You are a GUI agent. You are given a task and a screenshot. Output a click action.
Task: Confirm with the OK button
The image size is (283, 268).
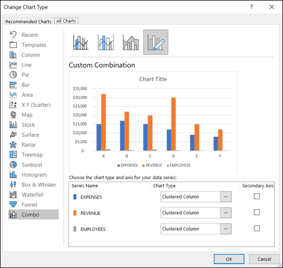pyautogui.click(x=229, y=259)
